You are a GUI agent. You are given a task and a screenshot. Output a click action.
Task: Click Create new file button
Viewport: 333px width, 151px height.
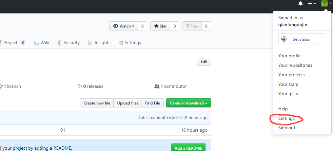pyautogui.click(x=97, y=103)
